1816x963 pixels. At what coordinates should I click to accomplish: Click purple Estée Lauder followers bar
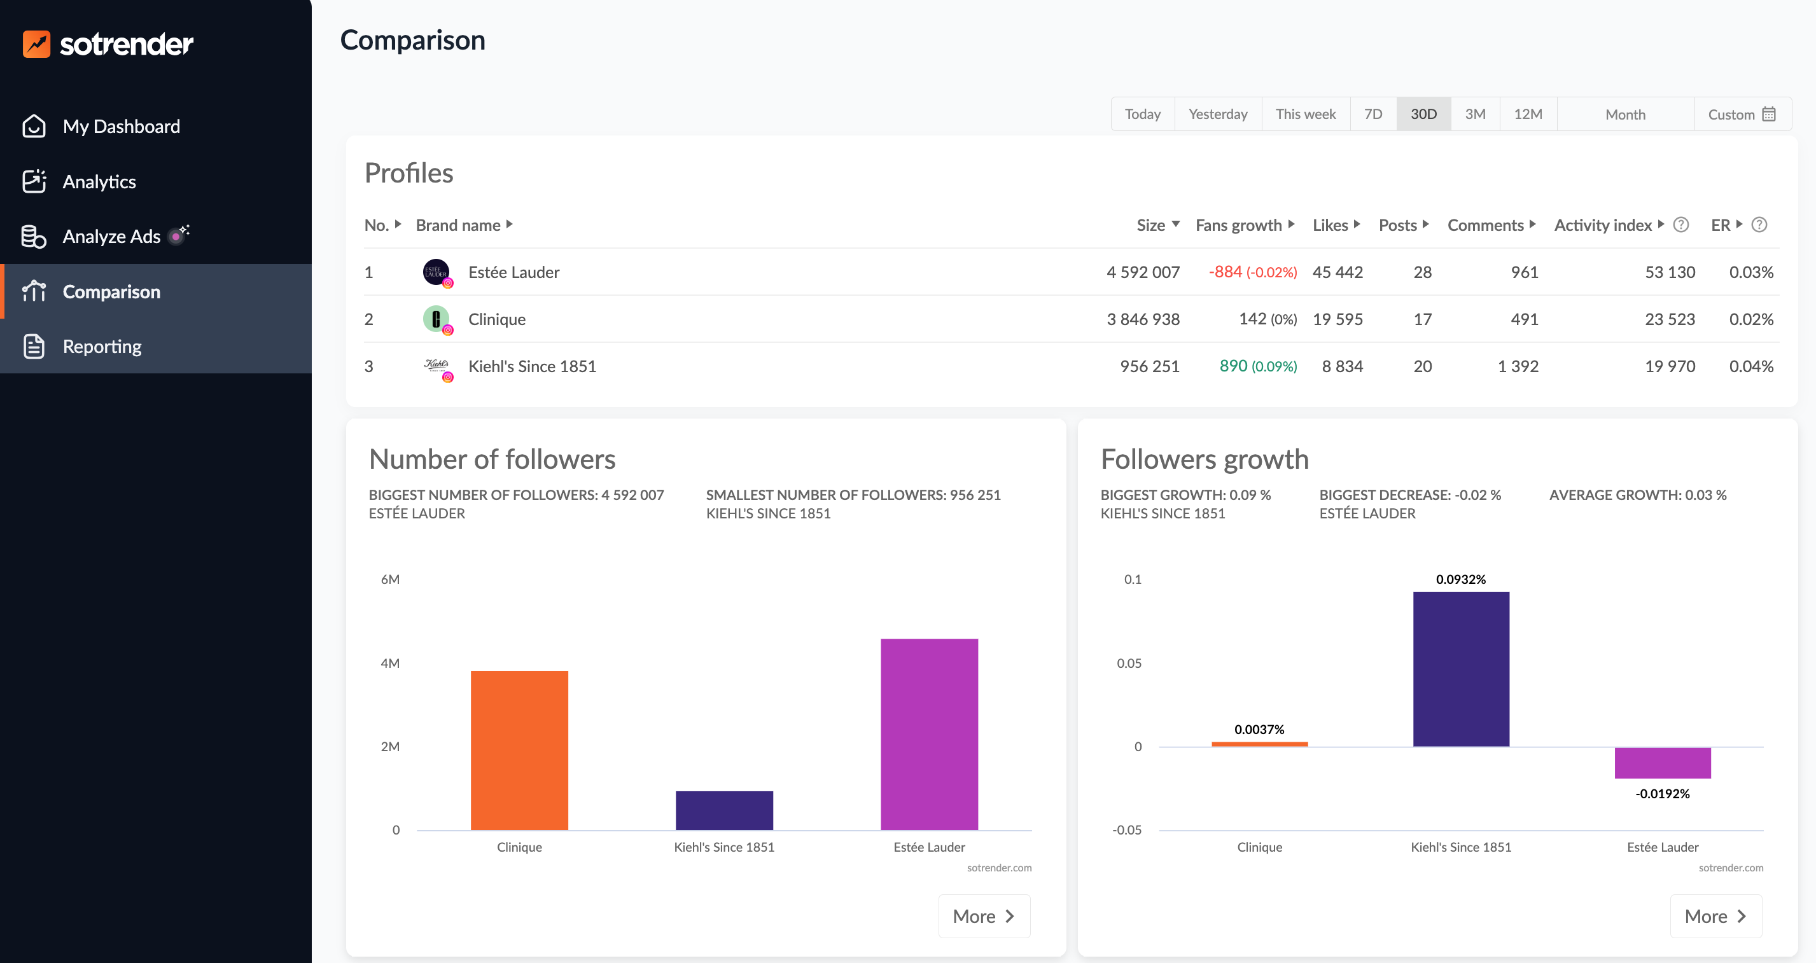click(x=929, y=733)
